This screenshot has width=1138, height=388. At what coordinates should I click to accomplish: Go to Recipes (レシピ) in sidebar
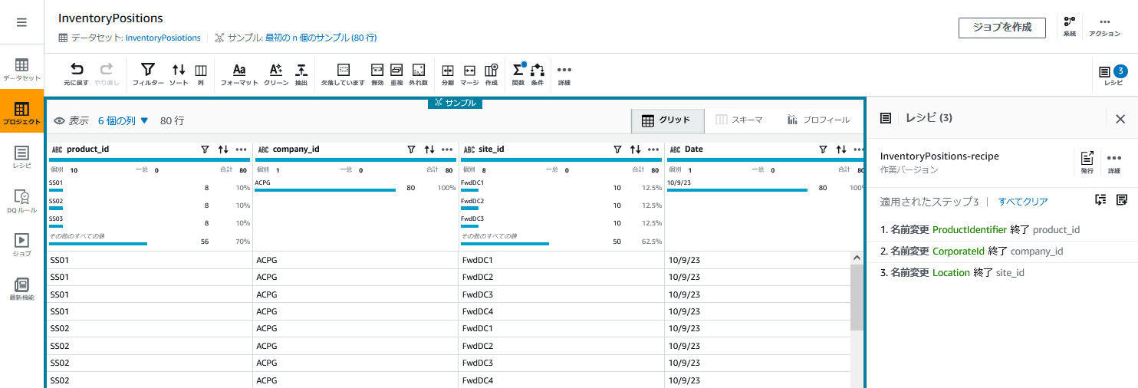coord(21,157)
